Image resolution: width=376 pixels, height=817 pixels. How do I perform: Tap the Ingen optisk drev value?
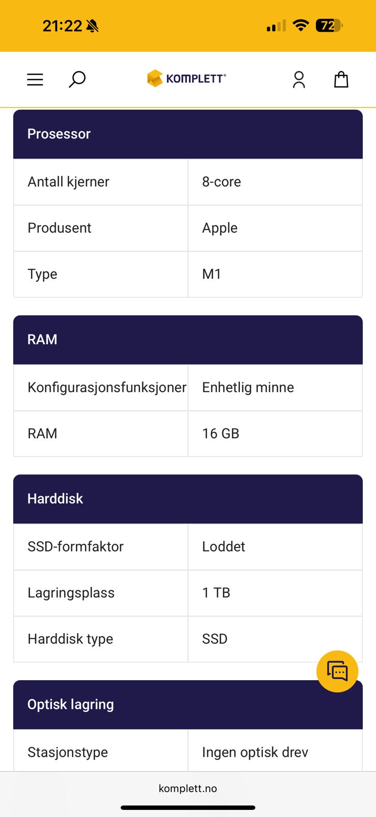pos(255,752)
